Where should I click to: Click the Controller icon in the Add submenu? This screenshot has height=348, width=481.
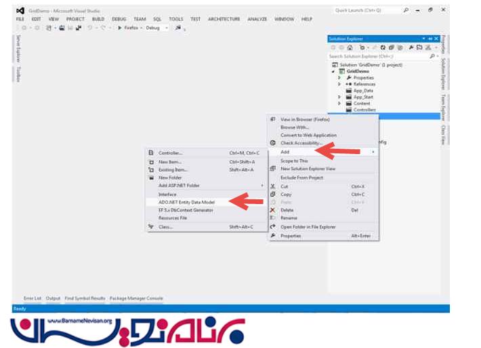[x=151, y=153]
